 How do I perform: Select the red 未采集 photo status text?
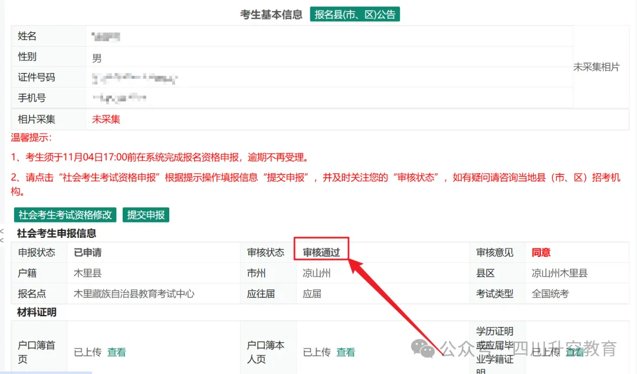(x=106, y=119)
